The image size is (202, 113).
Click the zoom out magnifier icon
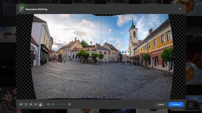[48, 105]
